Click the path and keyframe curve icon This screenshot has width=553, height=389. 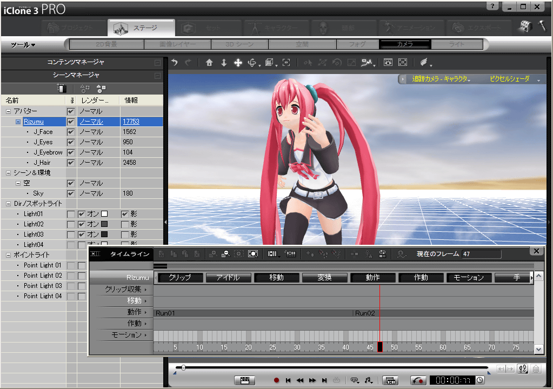point(367,63)
